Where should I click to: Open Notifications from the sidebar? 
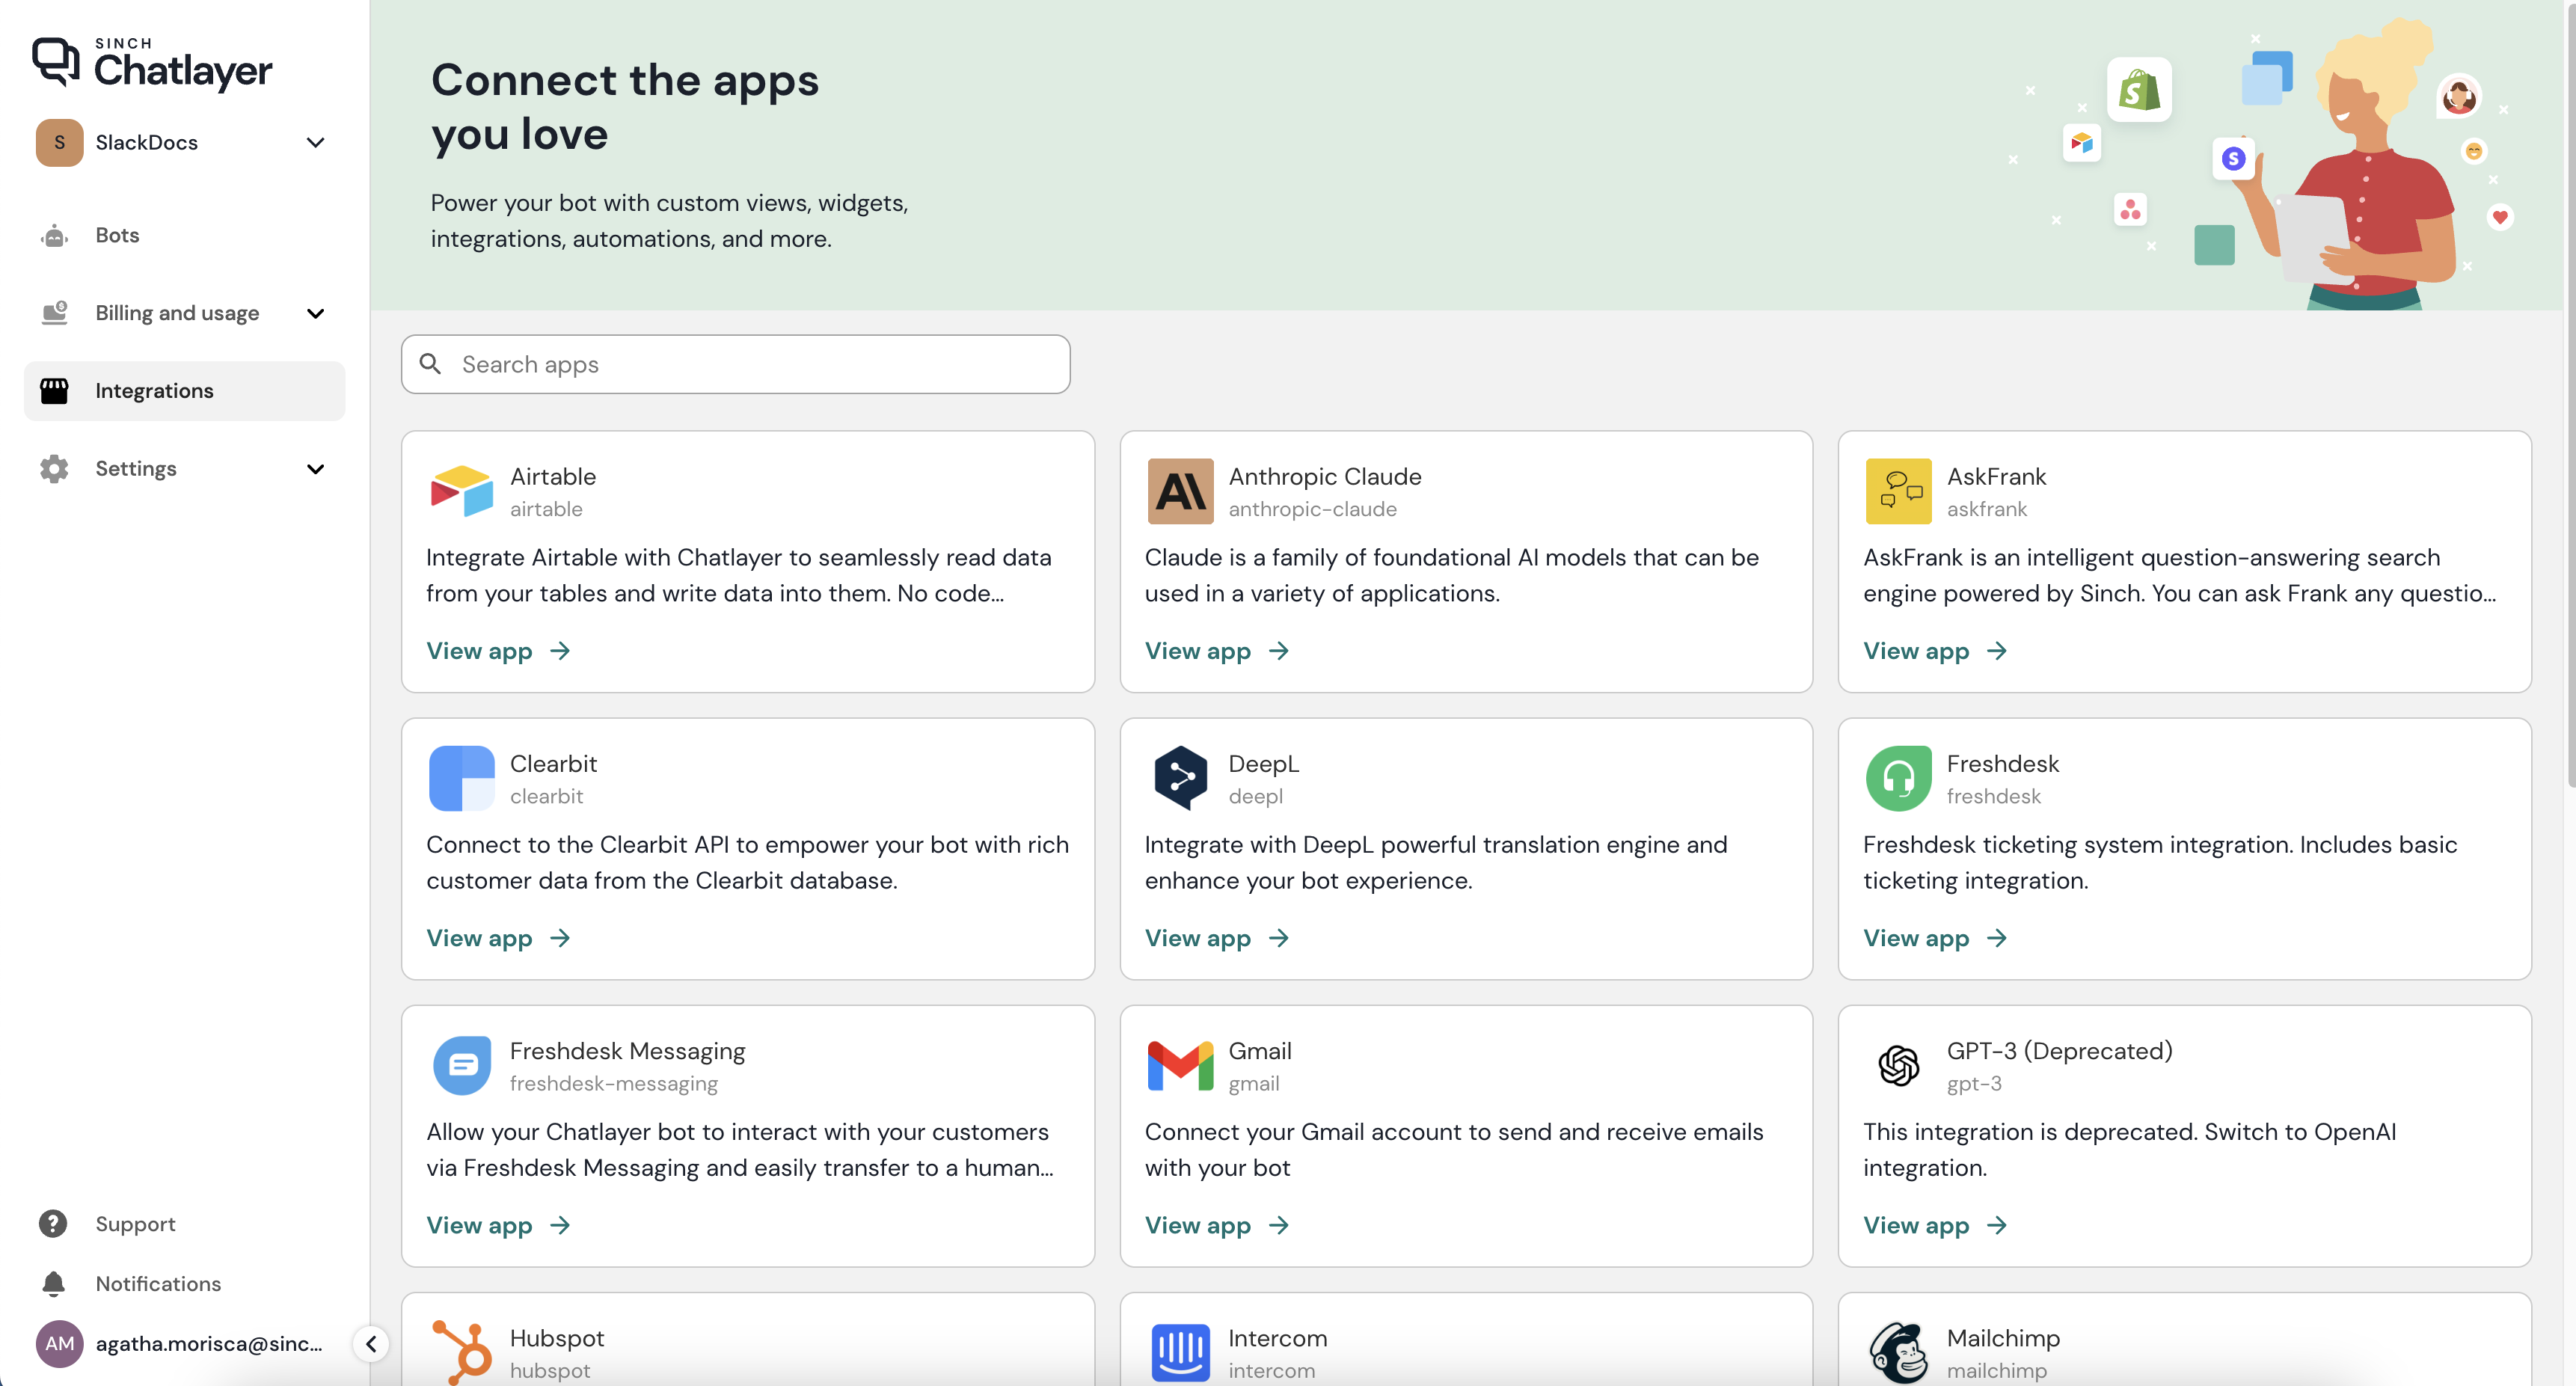[x=158, y=1283]
